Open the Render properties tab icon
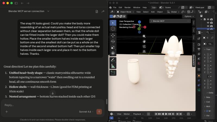The image size is (217, 122). pyautogui.click(x=199, y=44)
